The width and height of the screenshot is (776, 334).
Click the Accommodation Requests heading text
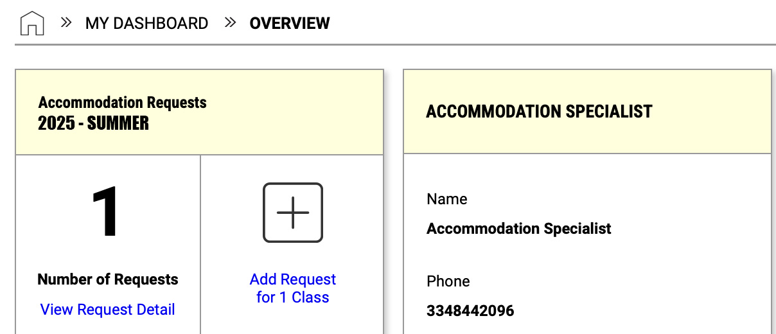click(123, 102)
